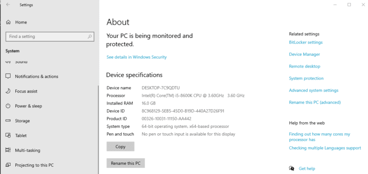Screen dimensions: 368x174
Task: Click the About page title
Action: (x=118, y=22)
